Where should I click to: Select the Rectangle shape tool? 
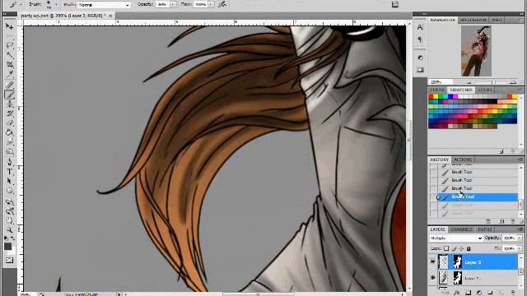tap(9, 191)
